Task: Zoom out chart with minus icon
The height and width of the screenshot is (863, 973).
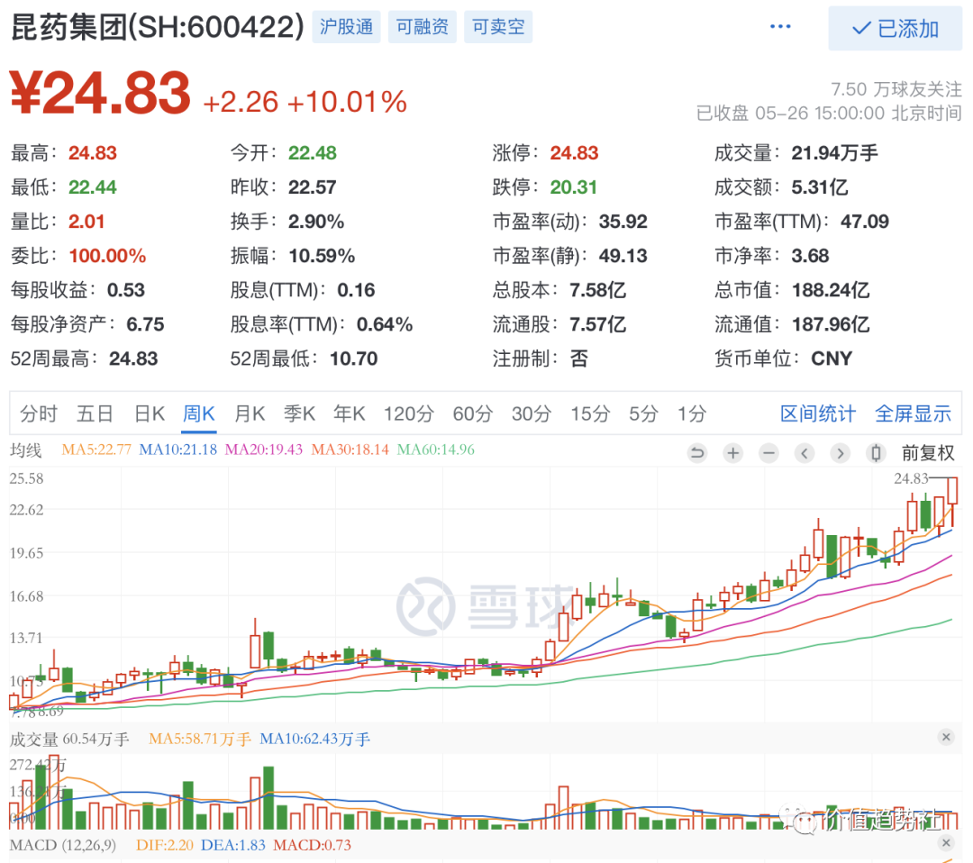Action: coord(768,453)
